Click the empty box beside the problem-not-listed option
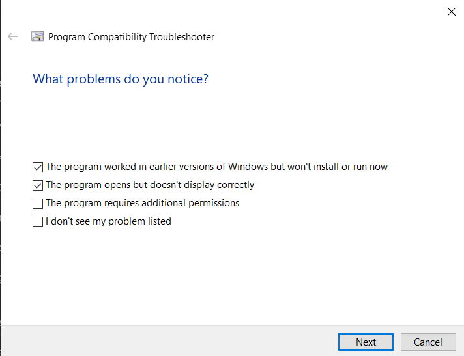464x356 pixels. click(38, 222)
